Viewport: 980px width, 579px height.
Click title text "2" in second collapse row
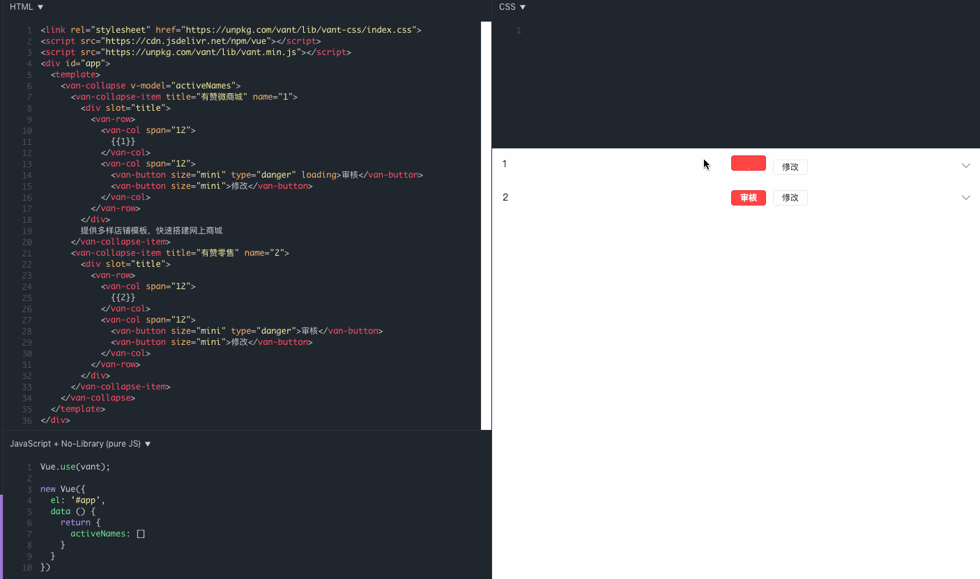505,197
